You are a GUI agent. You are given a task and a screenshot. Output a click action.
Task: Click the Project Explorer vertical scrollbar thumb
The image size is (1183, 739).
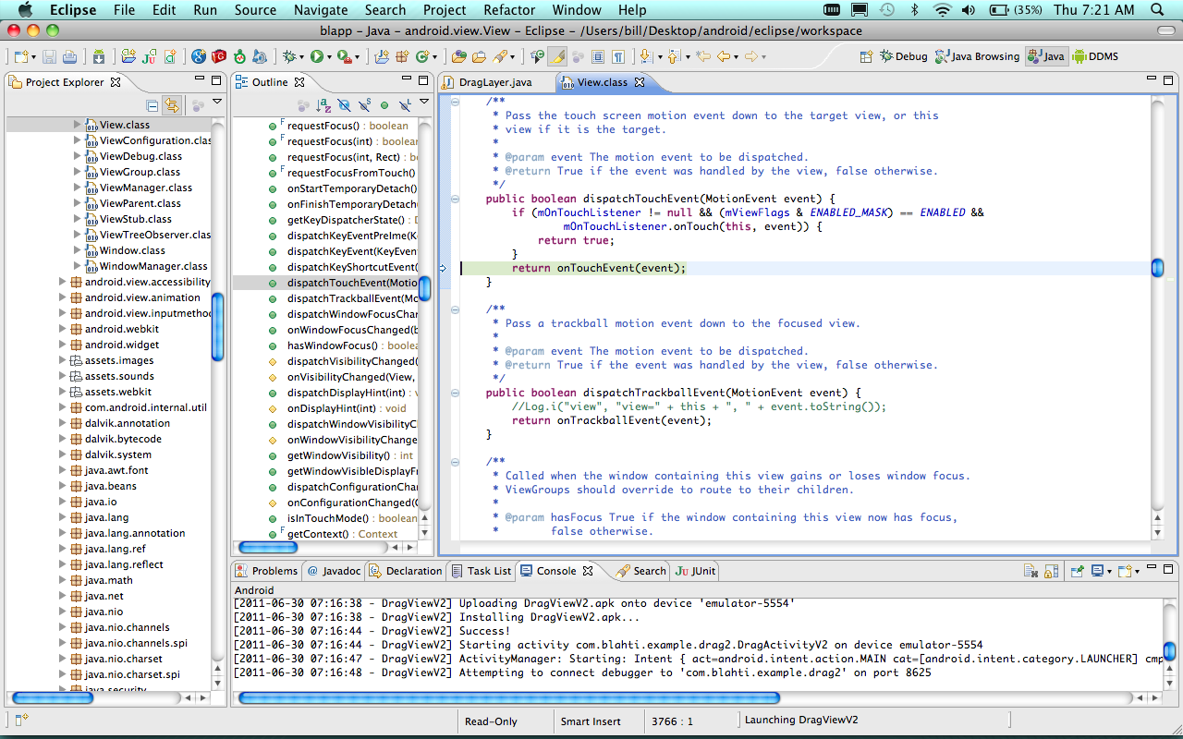tap(217, 327)
